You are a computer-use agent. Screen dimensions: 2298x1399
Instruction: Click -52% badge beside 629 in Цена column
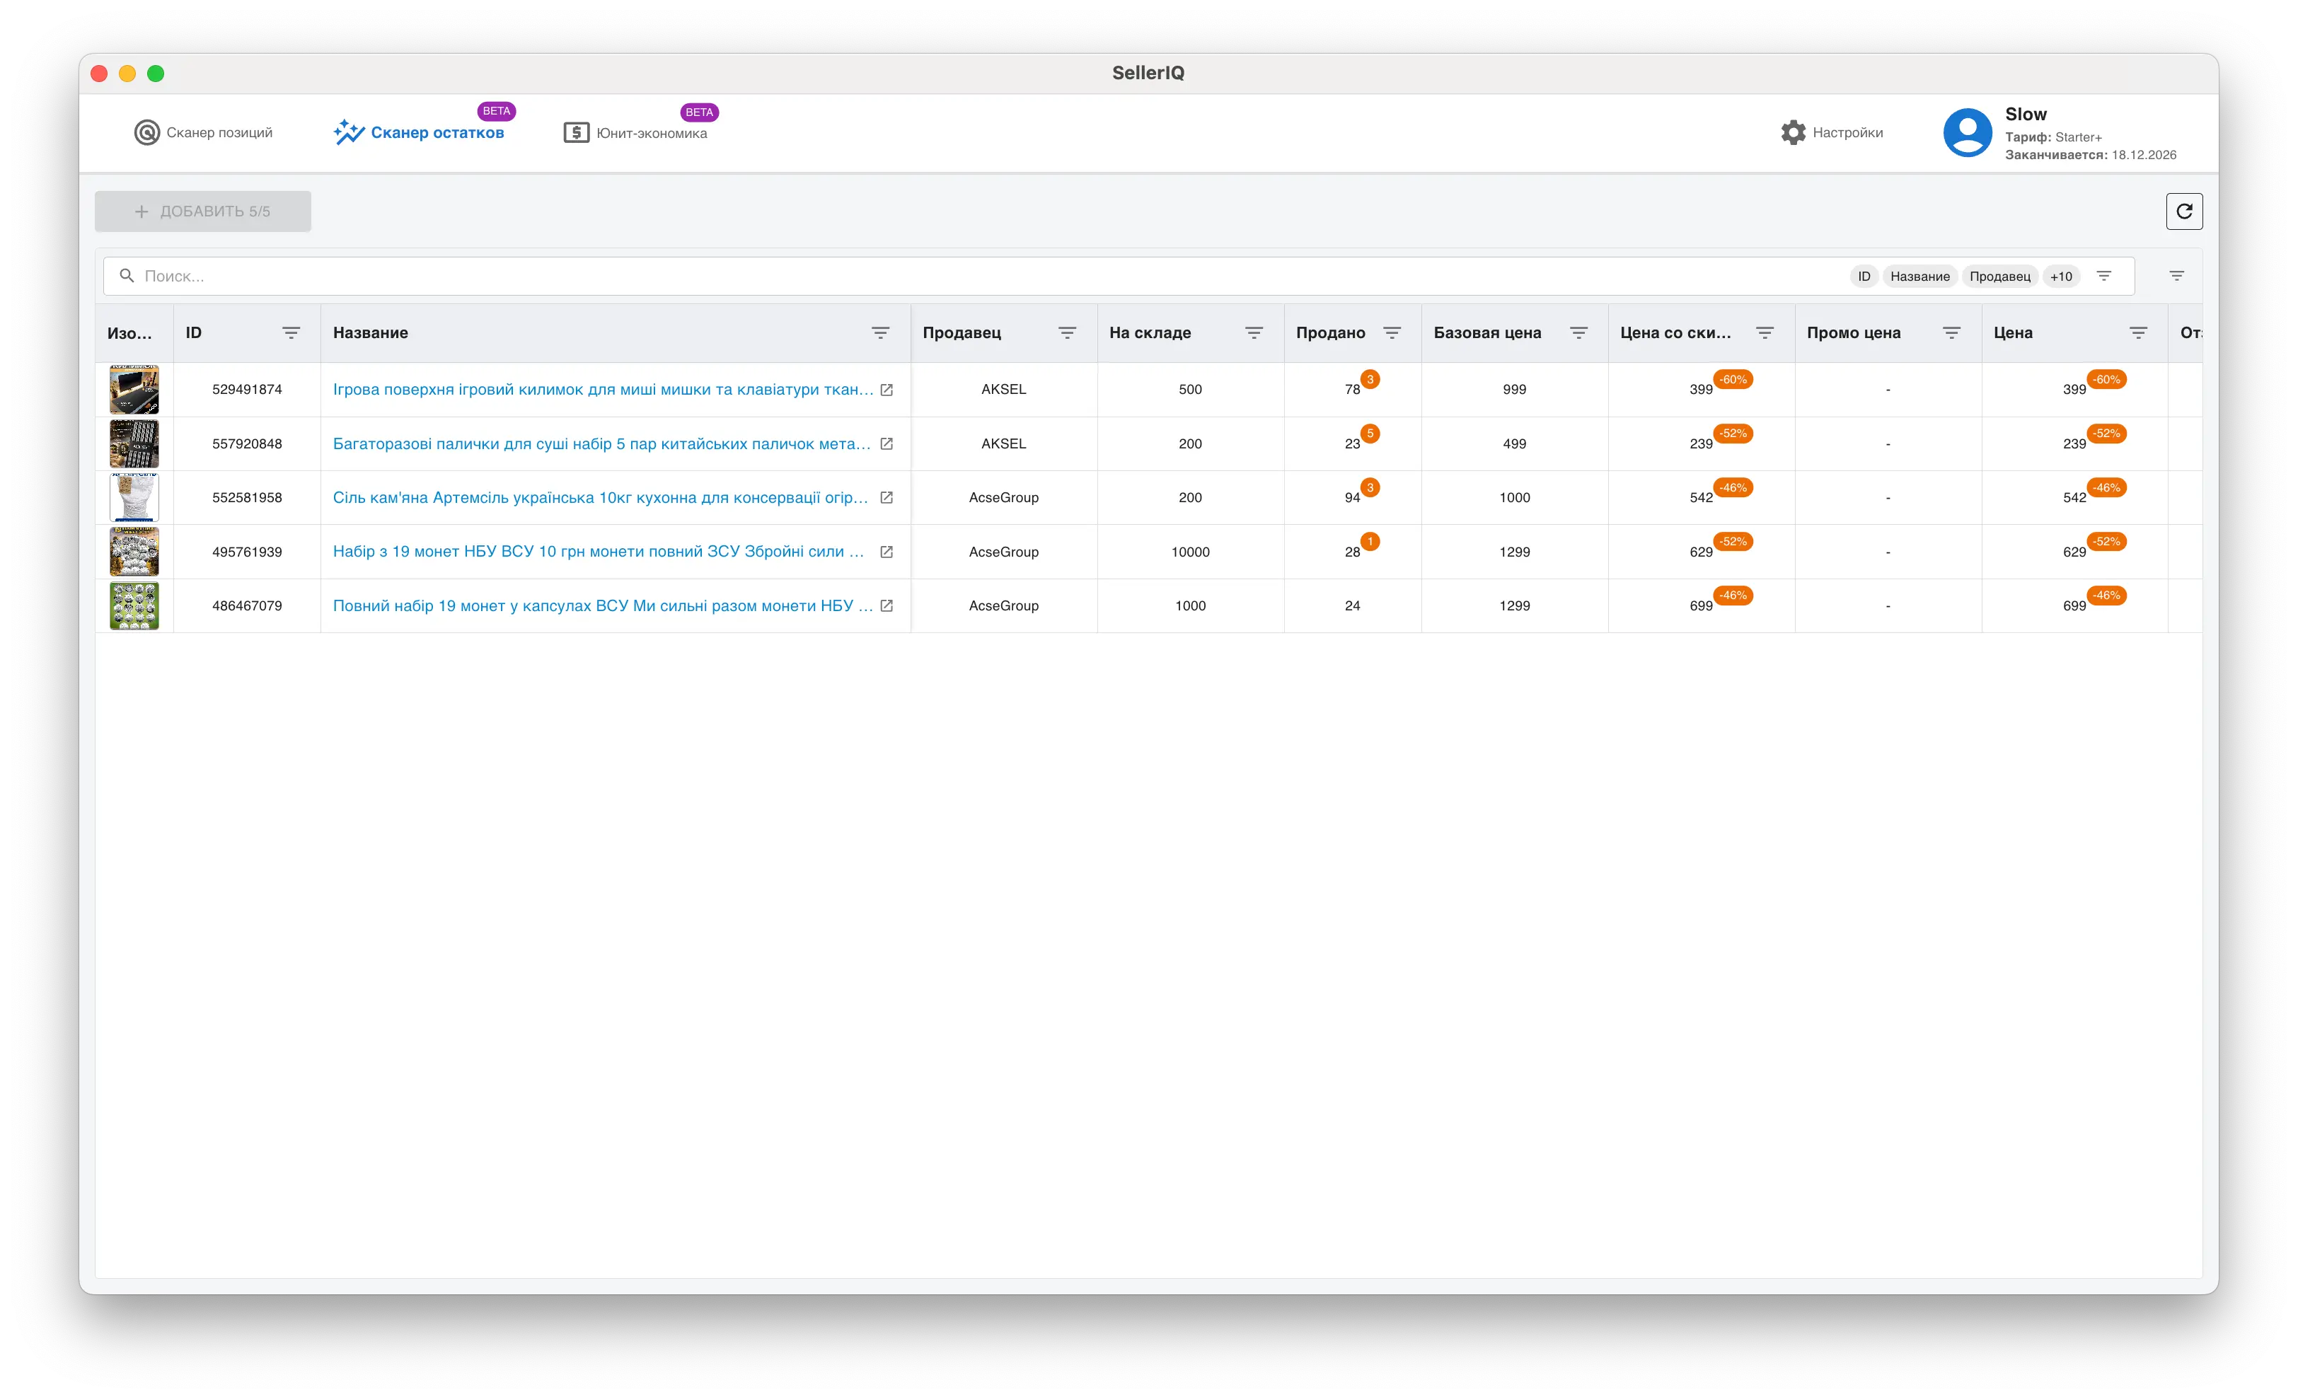[x=2107, y=542]
